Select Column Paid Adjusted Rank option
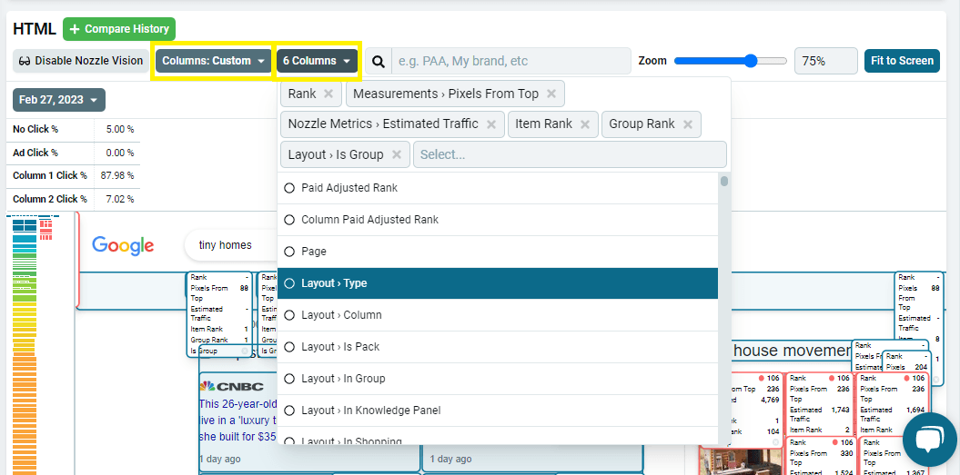This screenshot has width=960, height=475. click(498, 220)
